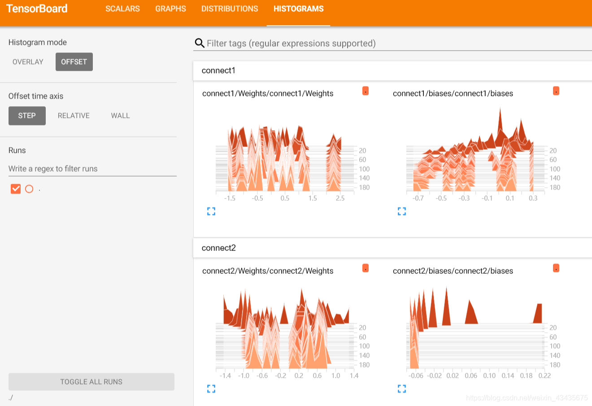Open the DISTRIBUTIONS tab
This screenshot has width=592, height=406.
click(230, 9)
